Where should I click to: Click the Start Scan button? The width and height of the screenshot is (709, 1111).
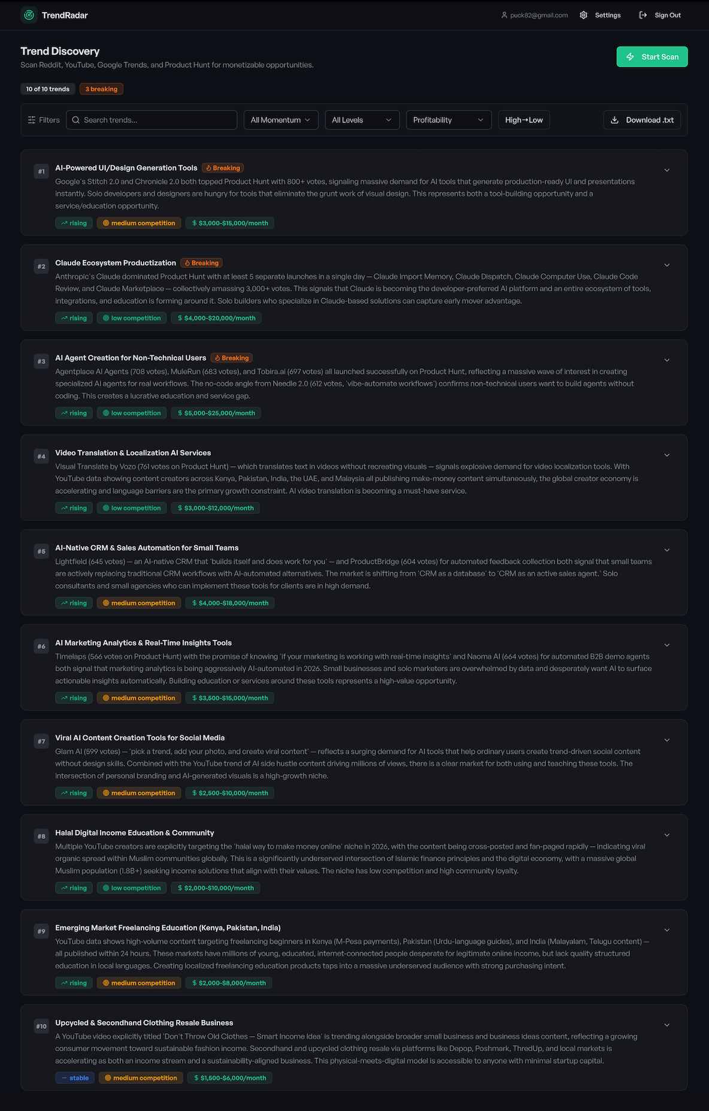pyautogui.click(x=652, y=57)
